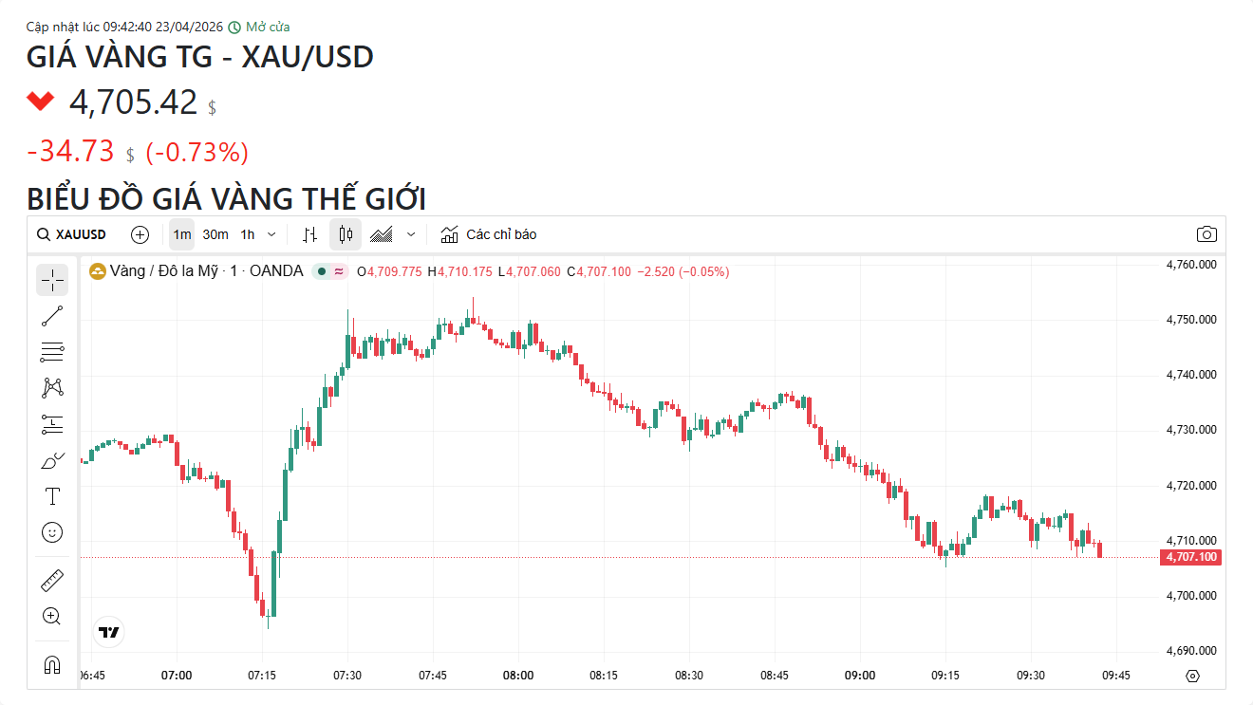The image size is (1253, 705).
Task: Select the ruler measure tool
Action: [x=52, y=580]
